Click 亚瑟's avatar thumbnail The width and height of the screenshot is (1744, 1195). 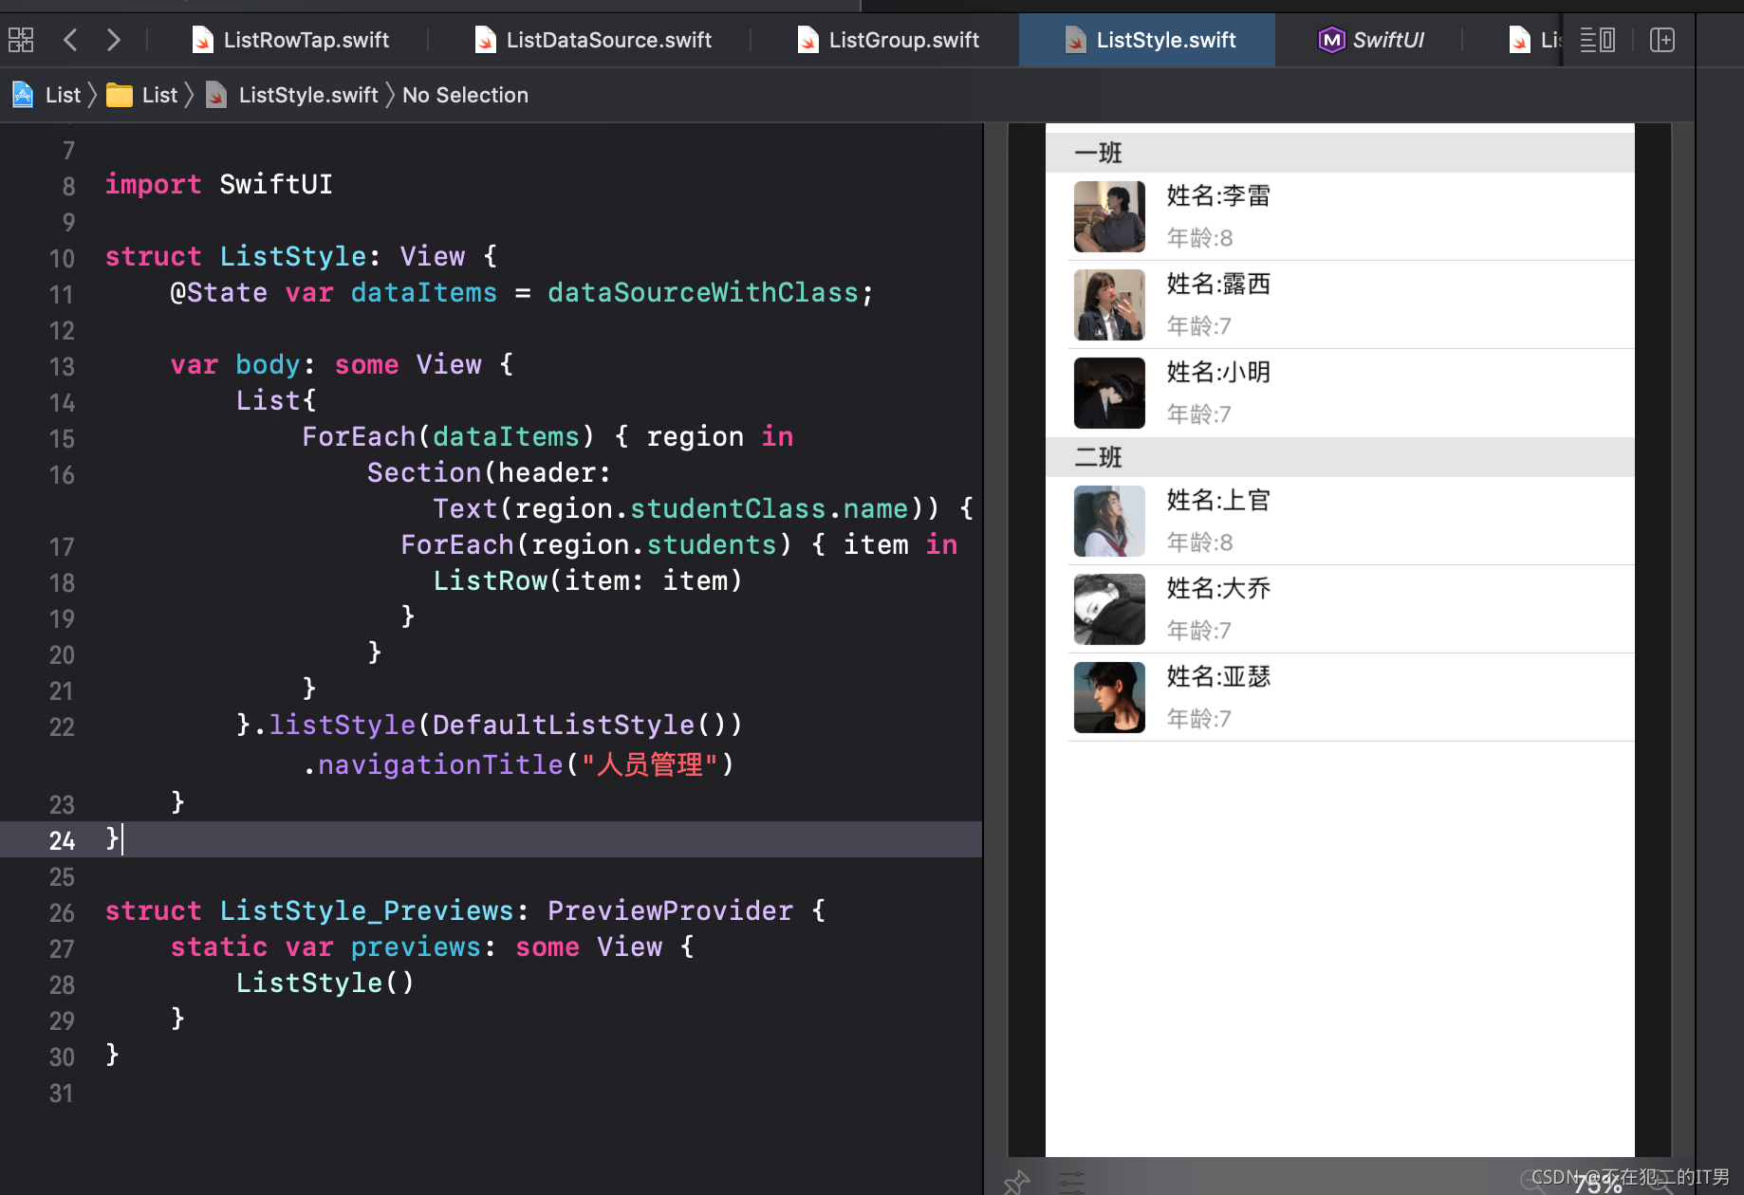pyautogui.click(x=1109, y=697)
